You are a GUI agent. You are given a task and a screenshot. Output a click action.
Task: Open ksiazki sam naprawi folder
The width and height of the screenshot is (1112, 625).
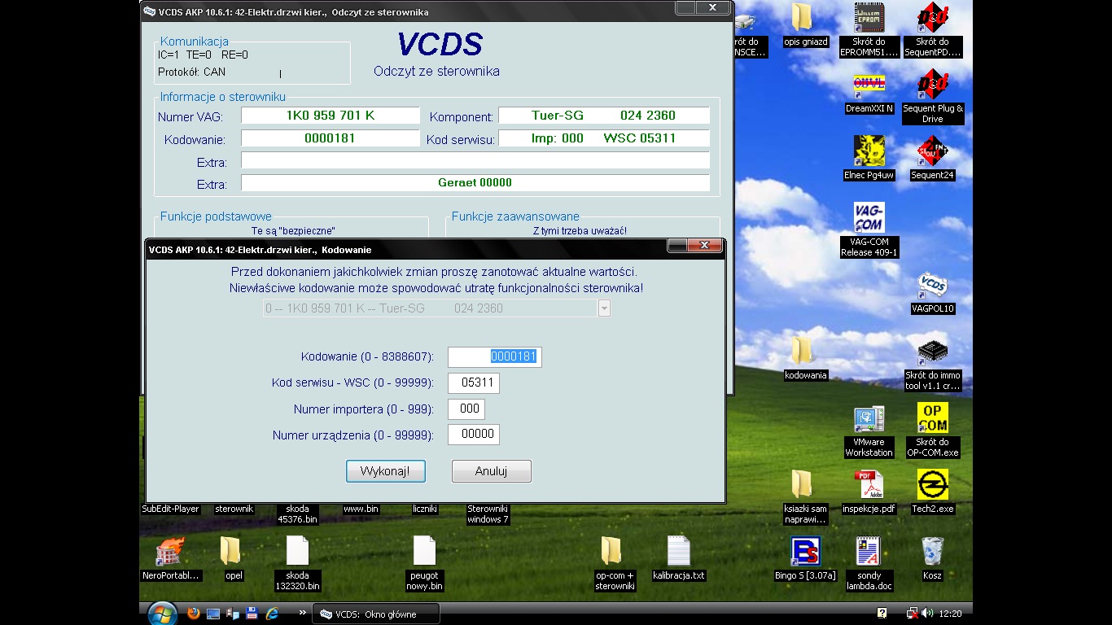[x=805, y=497]
